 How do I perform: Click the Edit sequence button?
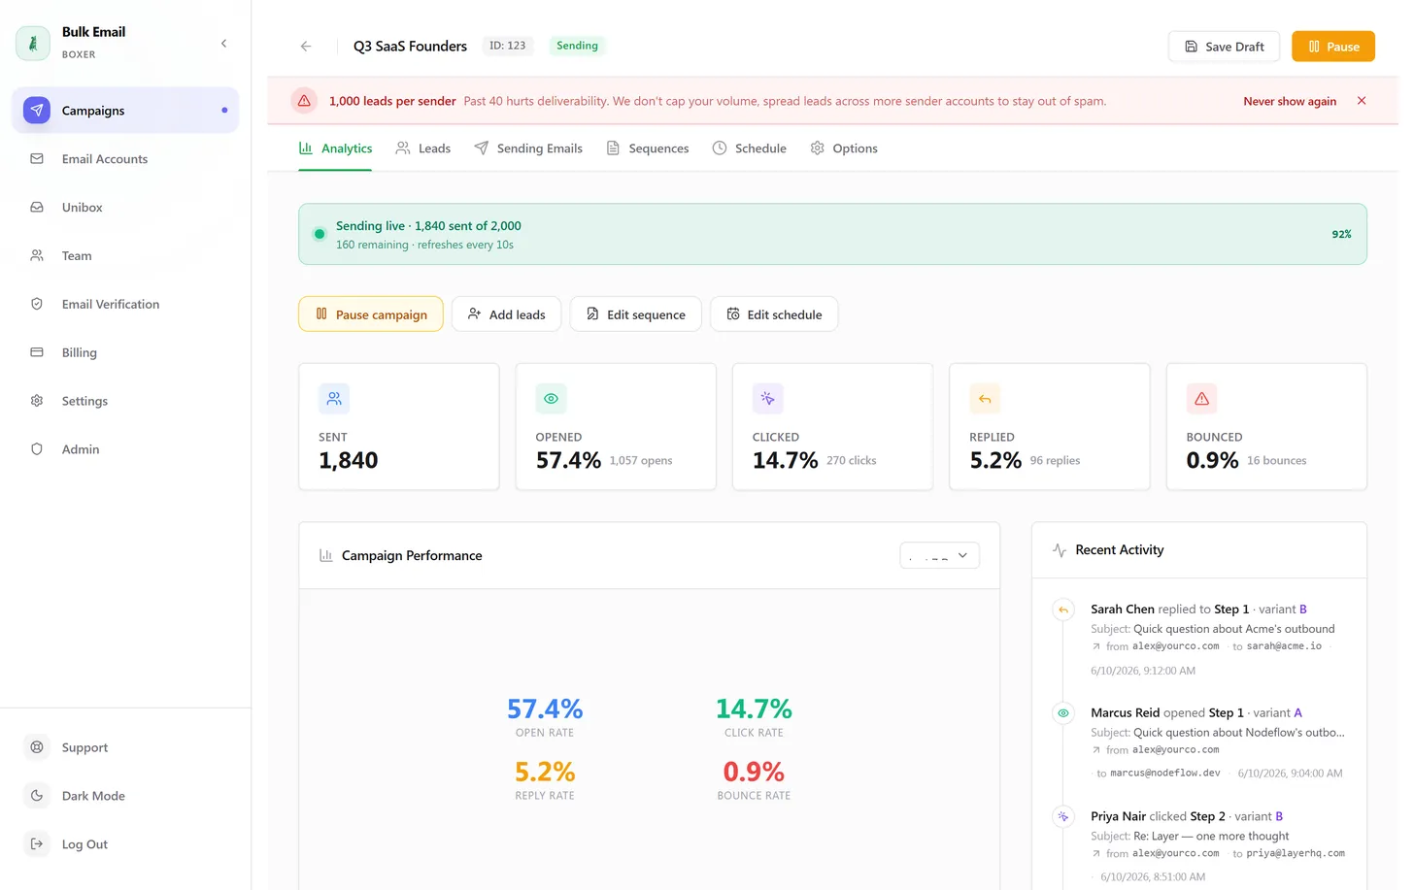pos(635,314)
